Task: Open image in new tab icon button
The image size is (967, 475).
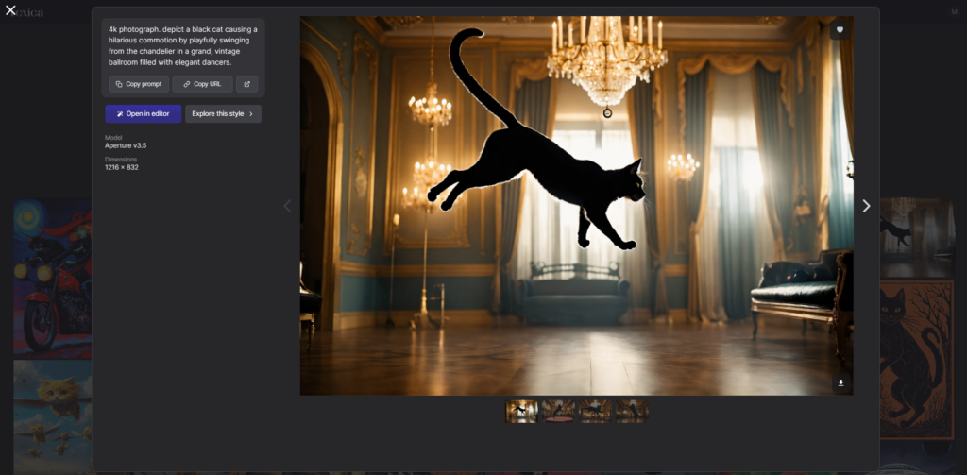Action: click(x=247, y=84)
